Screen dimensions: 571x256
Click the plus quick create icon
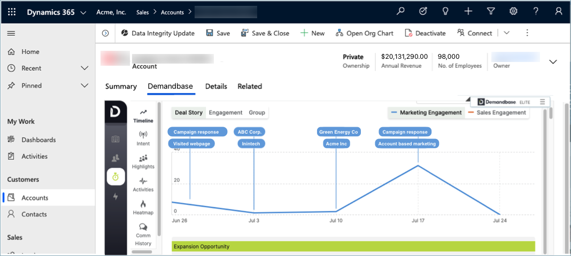click(468, 11)
